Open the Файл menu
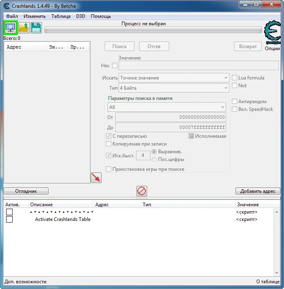Viewport: 284px width, 289px height. pyautogui.click(x=12, y=16)
